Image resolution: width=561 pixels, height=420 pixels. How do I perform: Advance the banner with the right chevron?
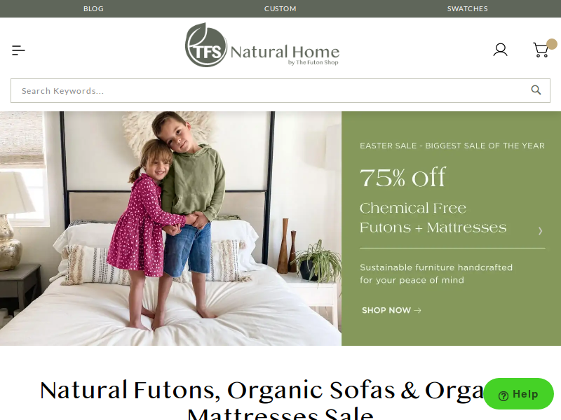point(540,231)
